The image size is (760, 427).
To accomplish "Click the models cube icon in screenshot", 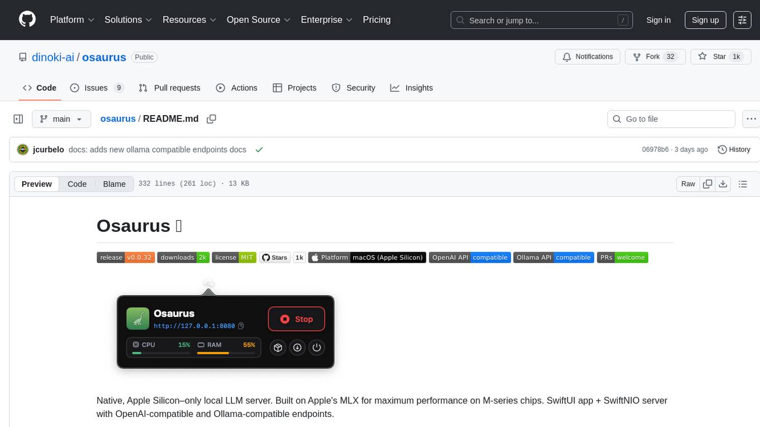I will click(x=278, y=348).
